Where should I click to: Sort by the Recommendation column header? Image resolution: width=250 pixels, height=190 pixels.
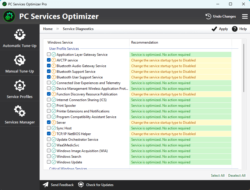145,42
